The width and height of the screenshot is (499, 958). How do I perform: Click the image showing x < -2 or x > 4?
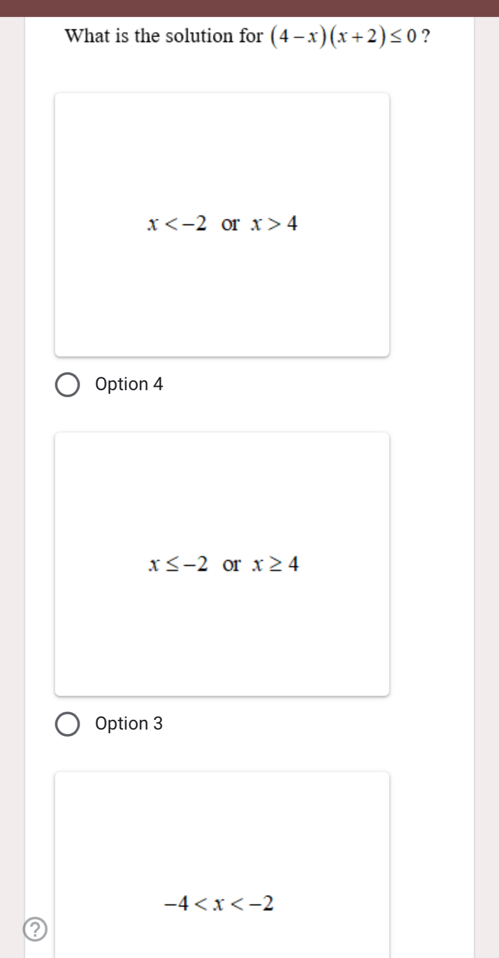coord(223,224)
